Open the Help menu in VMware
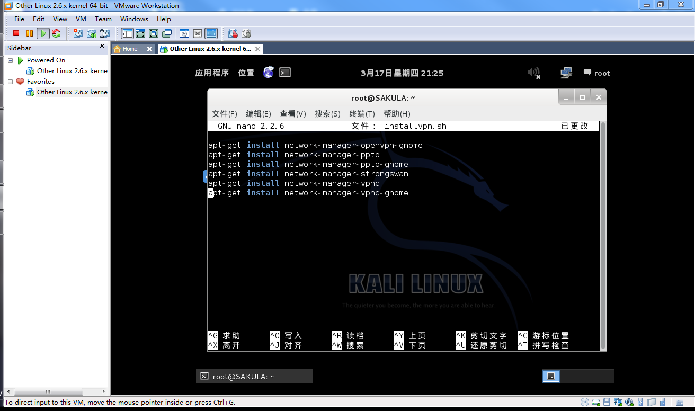695x411 pixels. (164, 19)
